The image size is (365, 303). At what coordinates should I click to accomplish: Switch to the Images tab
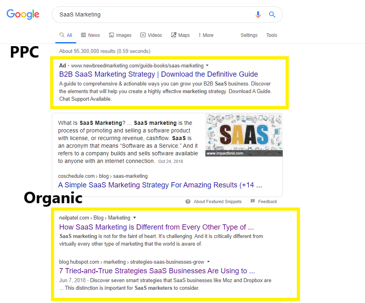[120, 35]
